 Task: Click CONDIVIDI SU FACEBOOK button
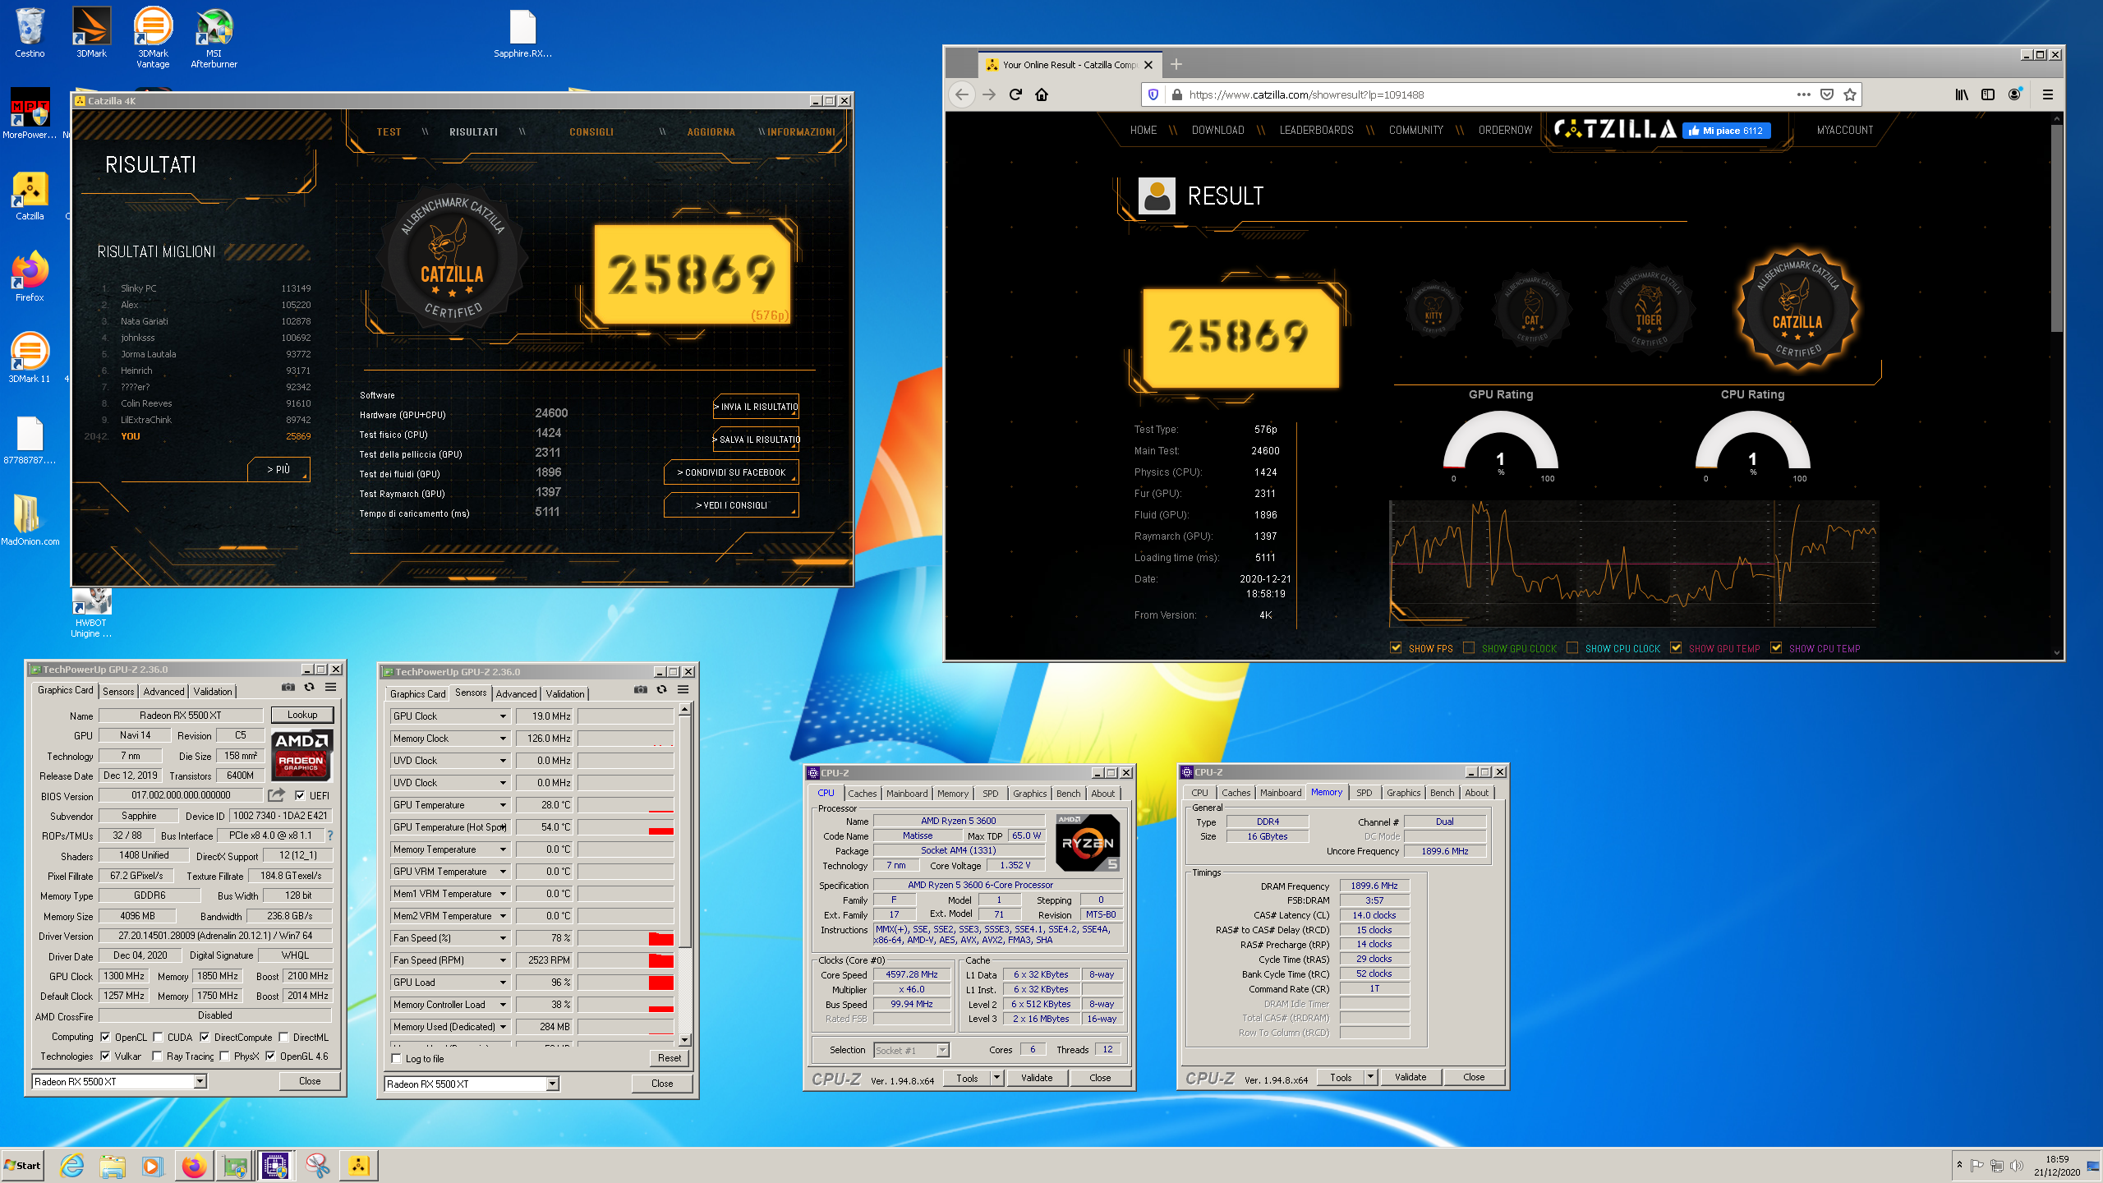tap(731, 472)
